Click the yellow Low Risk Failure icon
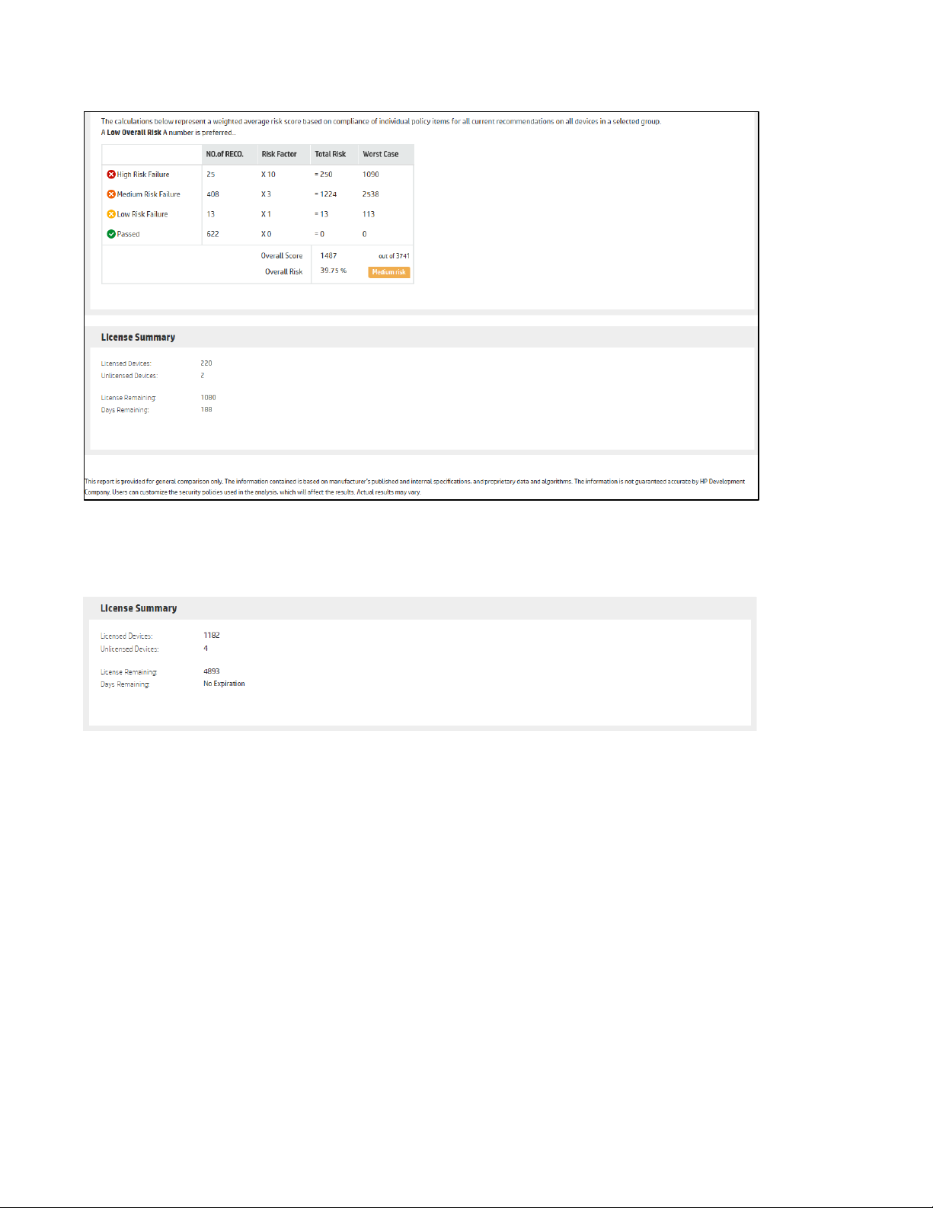The height and width of the screenshot is (1208, 933). click(x=111, y=214)
